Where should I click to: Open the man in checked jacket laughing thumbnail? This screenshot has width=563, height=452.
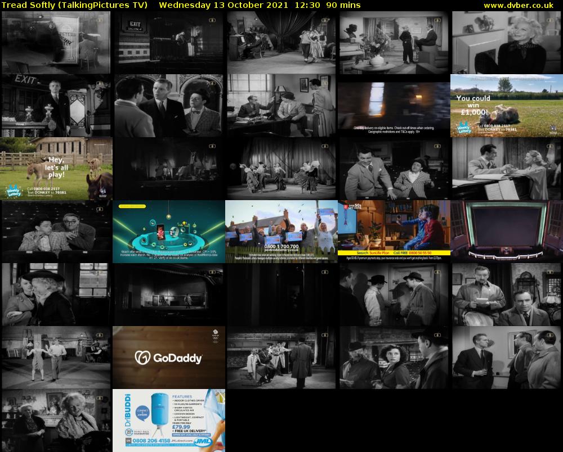(394, 169)
